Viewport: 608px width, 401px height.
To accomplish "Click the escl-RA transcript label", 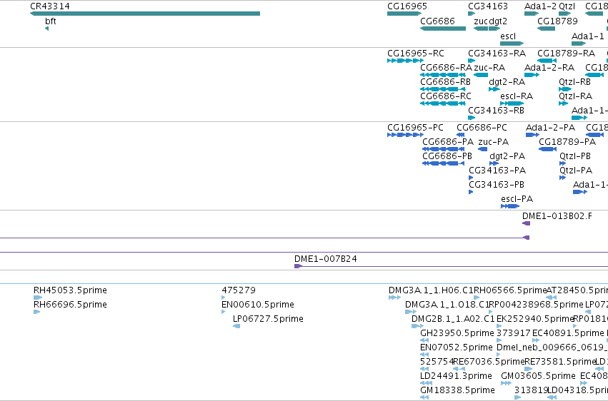I will point(517,96).
